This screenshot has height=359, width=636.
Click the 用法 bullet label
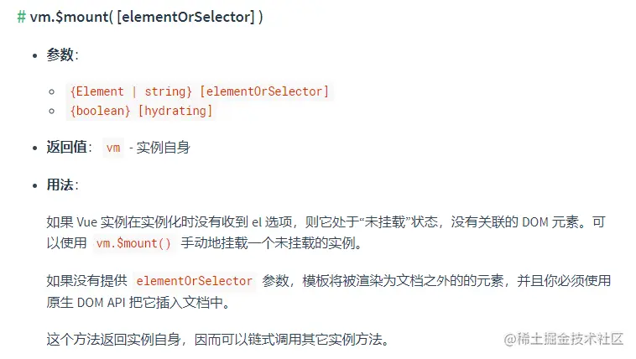[61, 185]
